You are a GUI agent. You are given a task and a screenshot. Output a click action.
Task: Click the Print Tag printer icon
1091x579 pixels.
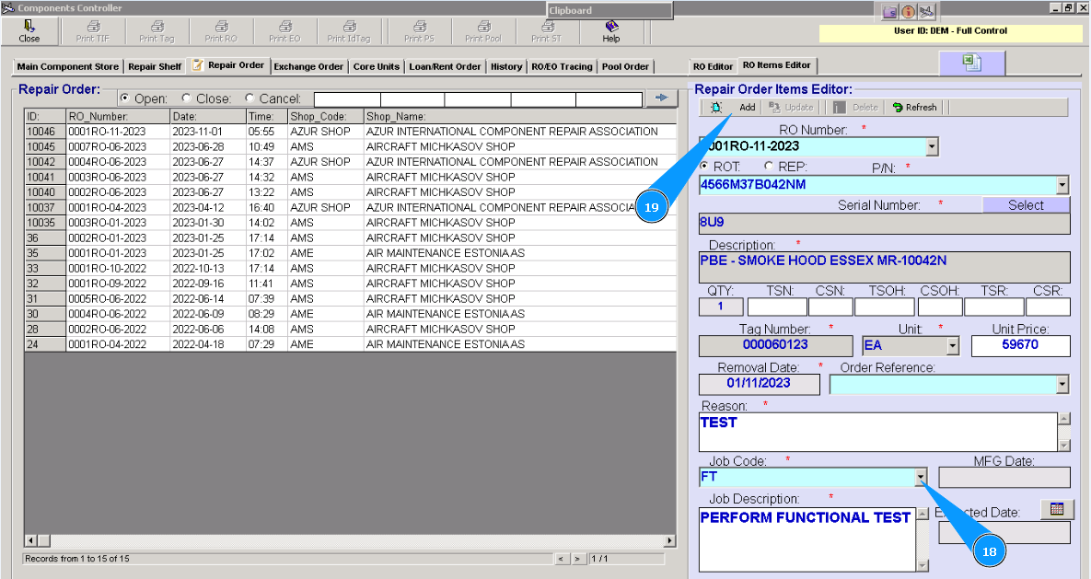coord(157,26)
